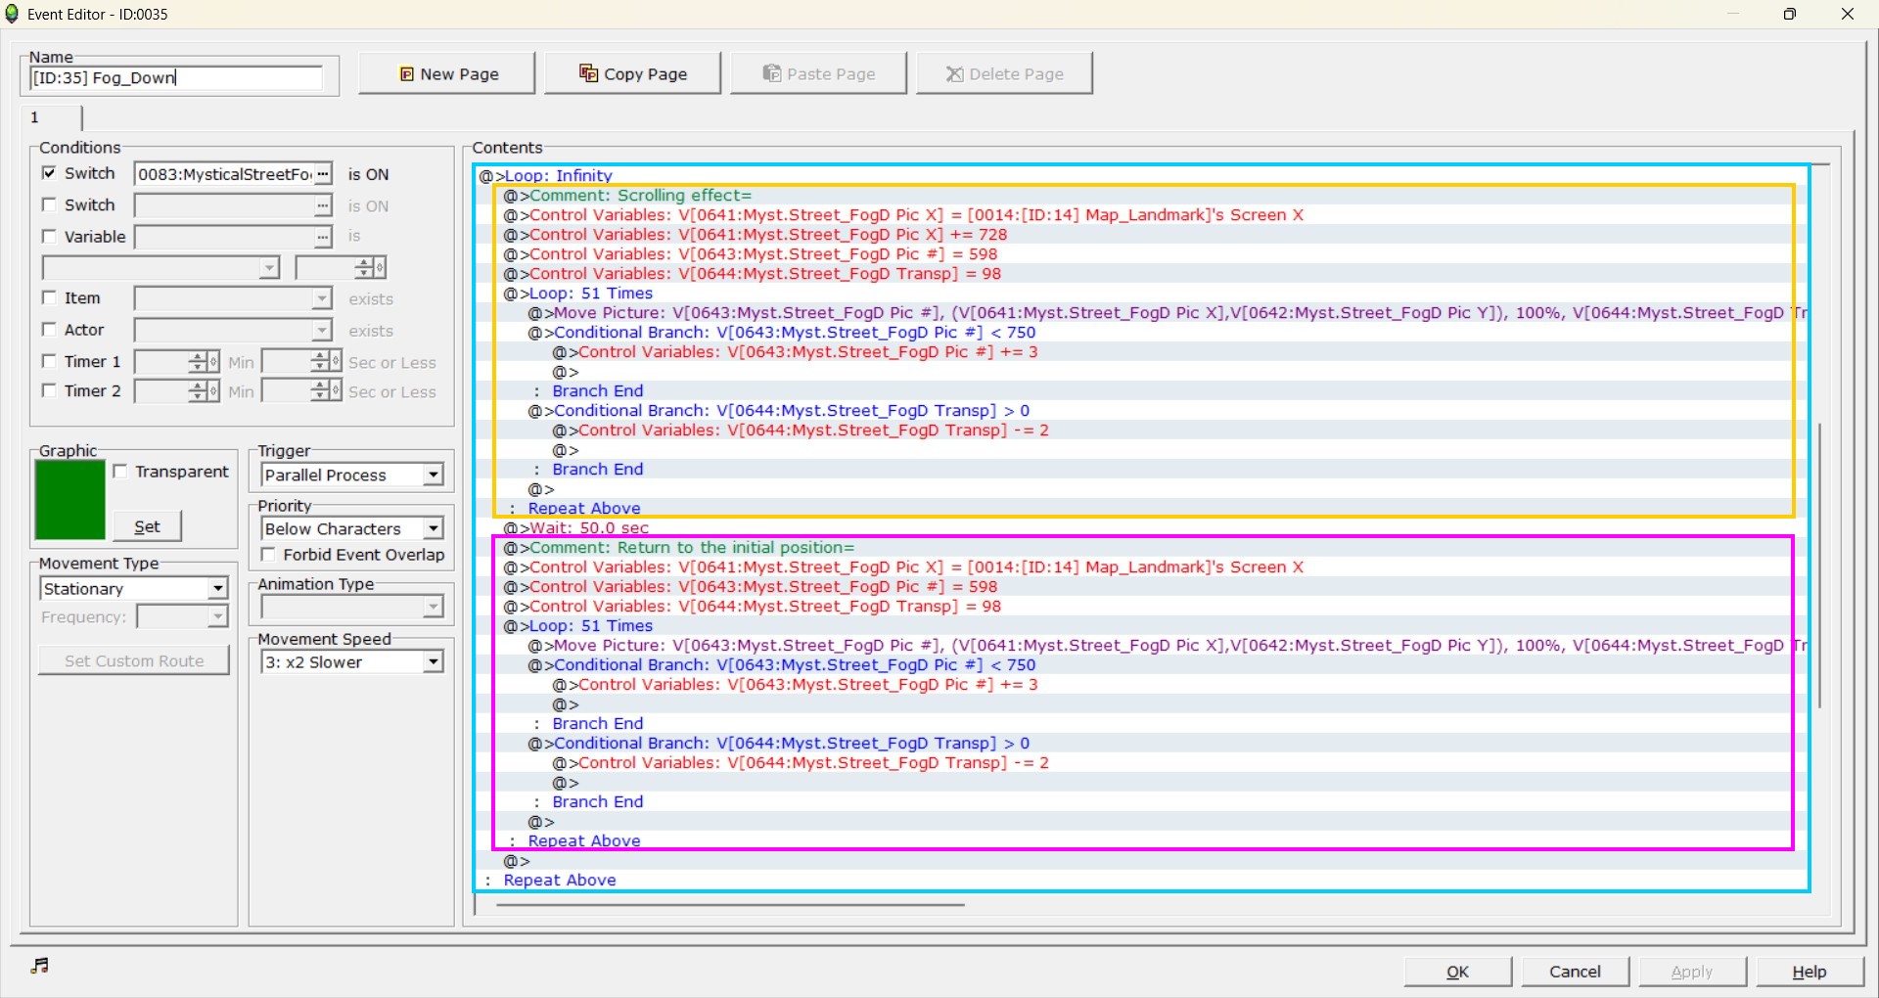Click the Cancel button
Screen dimensions: 1879x998
[x=1575, y=972]
